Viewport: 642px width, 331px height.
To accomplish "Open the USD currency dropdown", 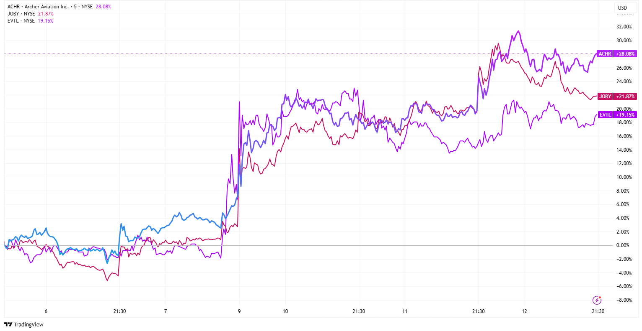I will click(623, 8).
